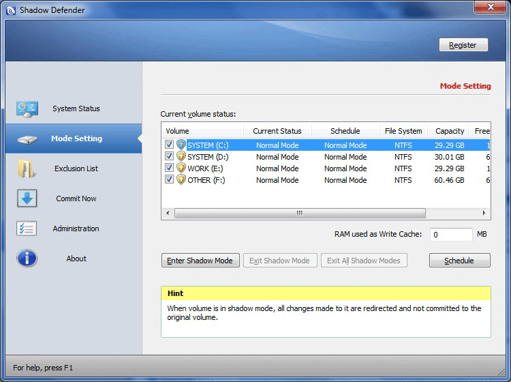The height and width of the screenshot is (382, 511).
Task: Open the System Status page
Action: pos(74,108)
